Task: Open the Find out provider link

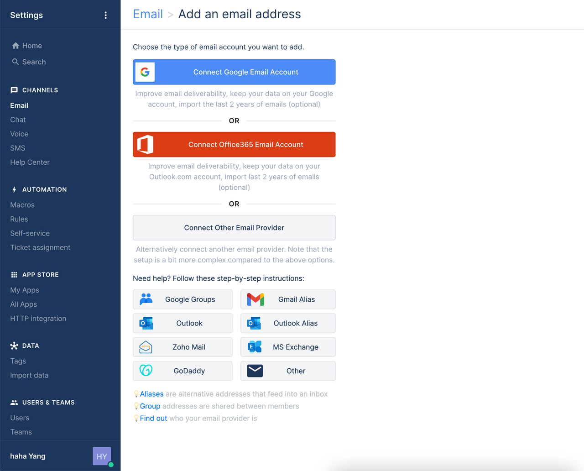Action: pyautogui.click(x=153, y=418)
